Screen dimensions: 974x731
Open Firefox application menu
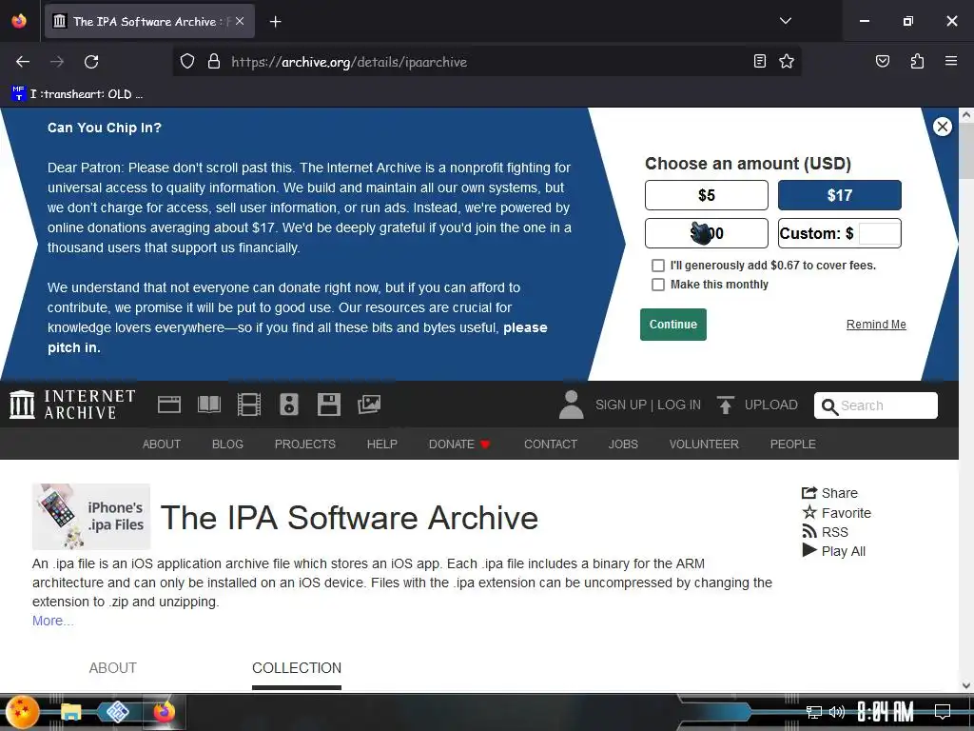[x=950, y=61]
